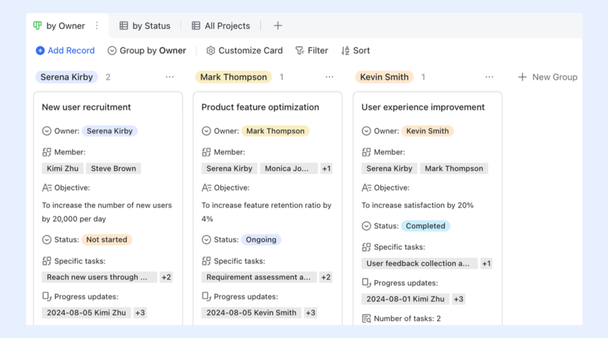Select the Serena Kirby group header tag

click(66, 77)
